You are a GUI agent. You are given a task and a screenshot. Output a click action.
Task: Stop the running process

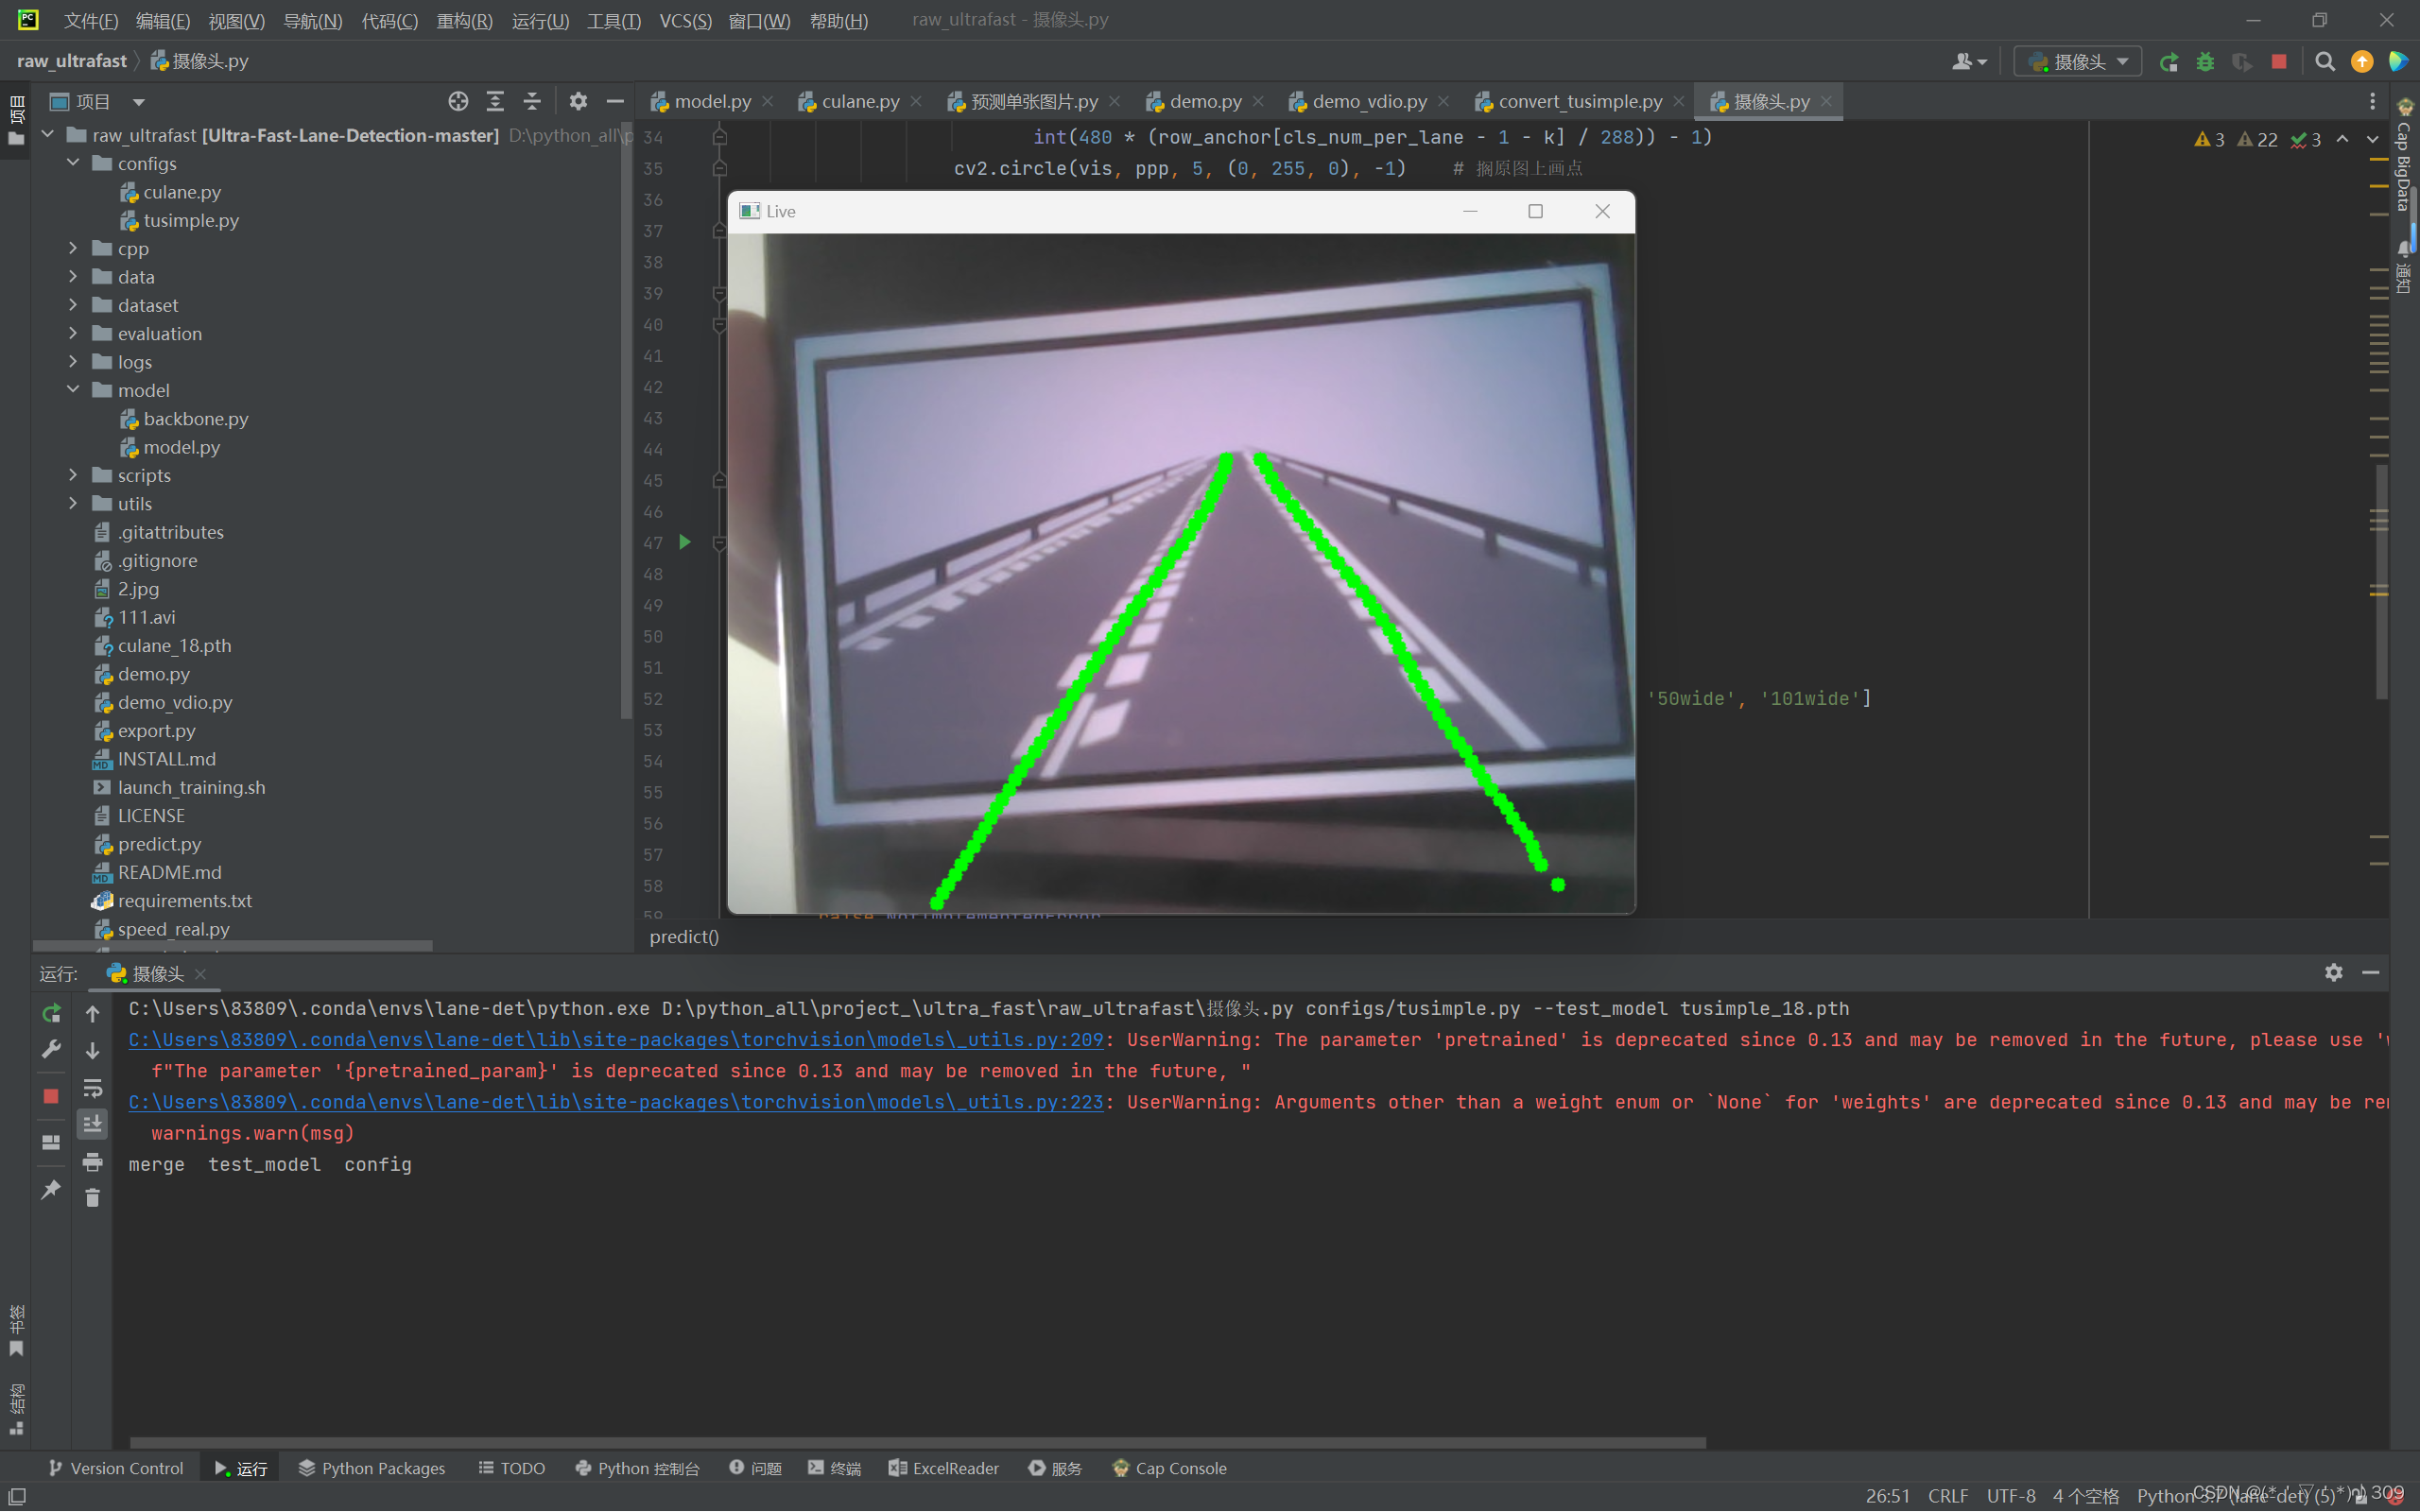[x=2279, y=61]
